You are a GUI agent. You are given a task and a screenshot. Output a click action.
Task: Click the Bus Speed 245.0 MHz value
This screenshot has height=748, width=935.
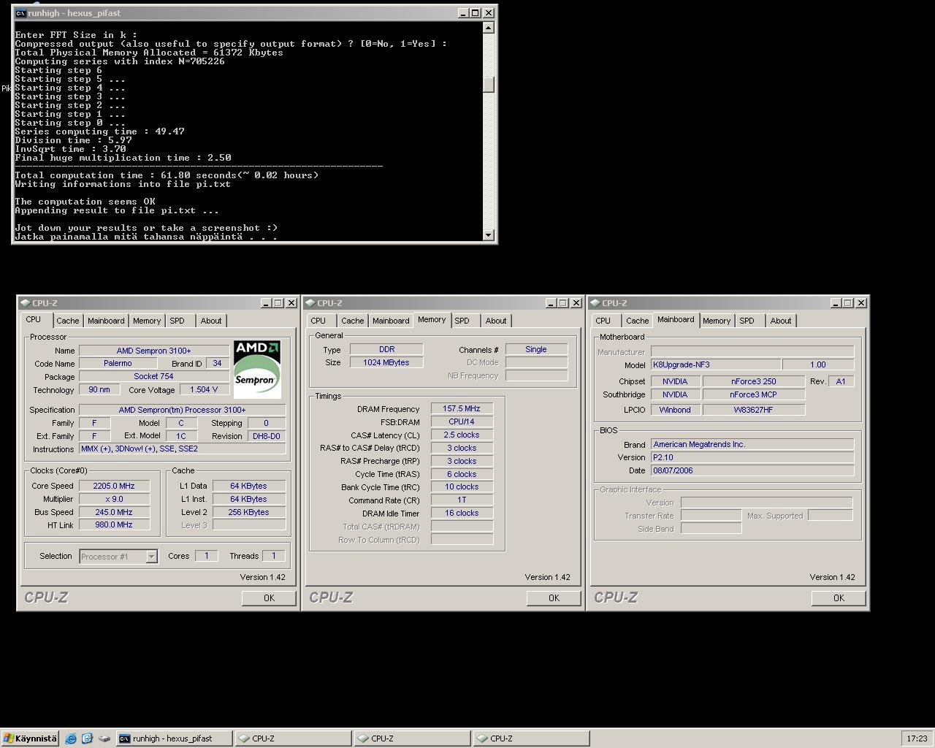click(114, 512)
